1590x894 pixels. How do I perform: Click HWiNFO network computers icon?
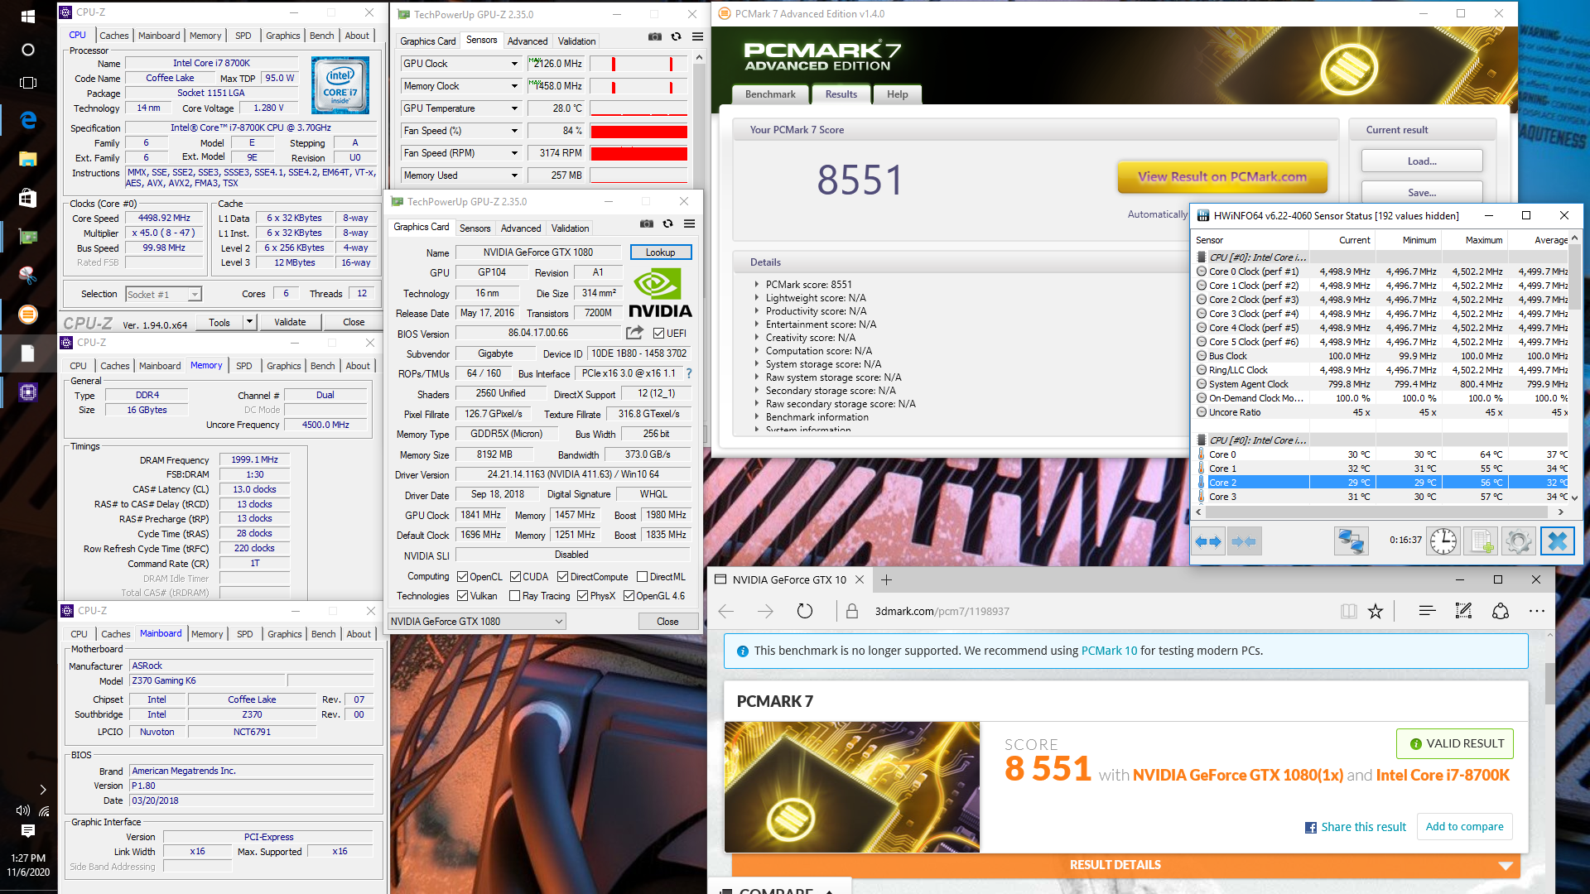coord(1351,541)
